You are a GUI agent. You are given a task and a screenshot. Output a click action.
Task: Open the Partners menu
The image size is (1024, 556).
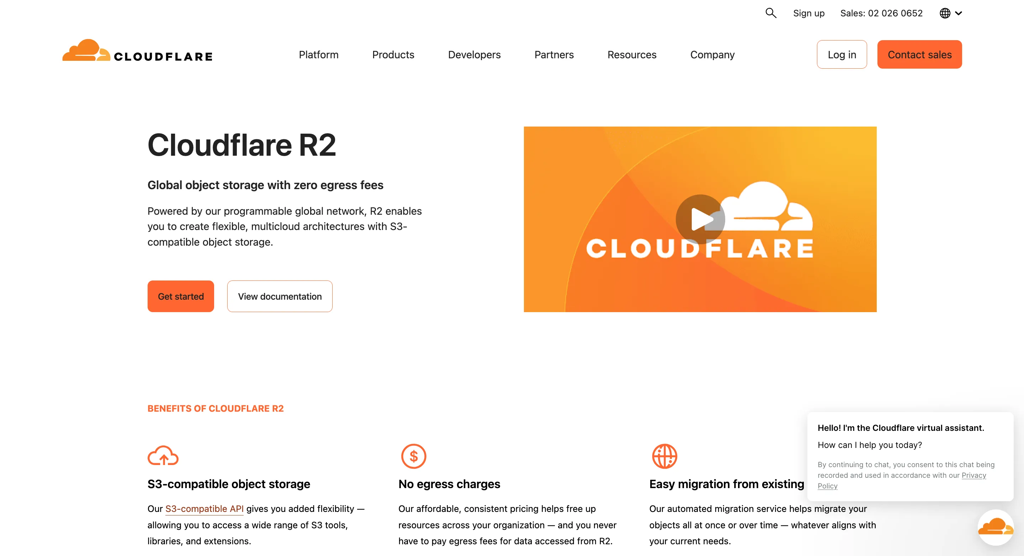pos(554,54)
